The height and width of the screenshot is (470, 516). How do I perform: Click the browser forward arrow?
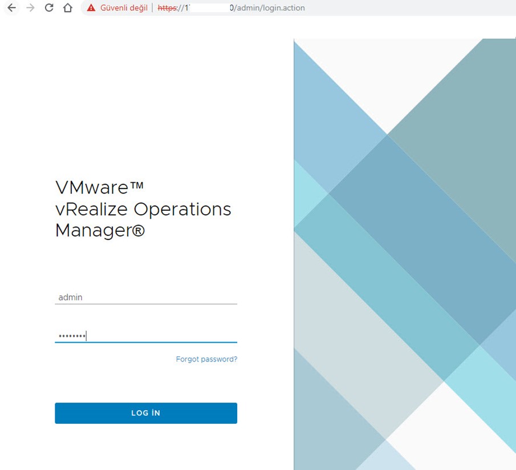(30, 7)
